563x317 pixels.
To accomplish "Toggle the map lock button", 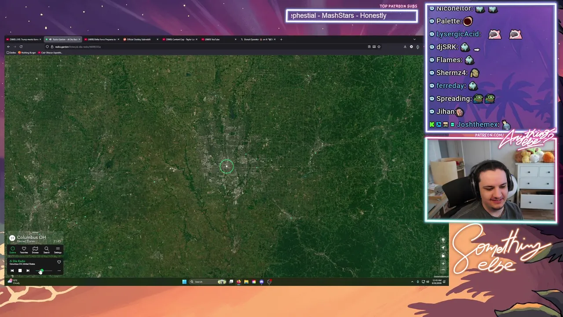I will tap(443, 255).
